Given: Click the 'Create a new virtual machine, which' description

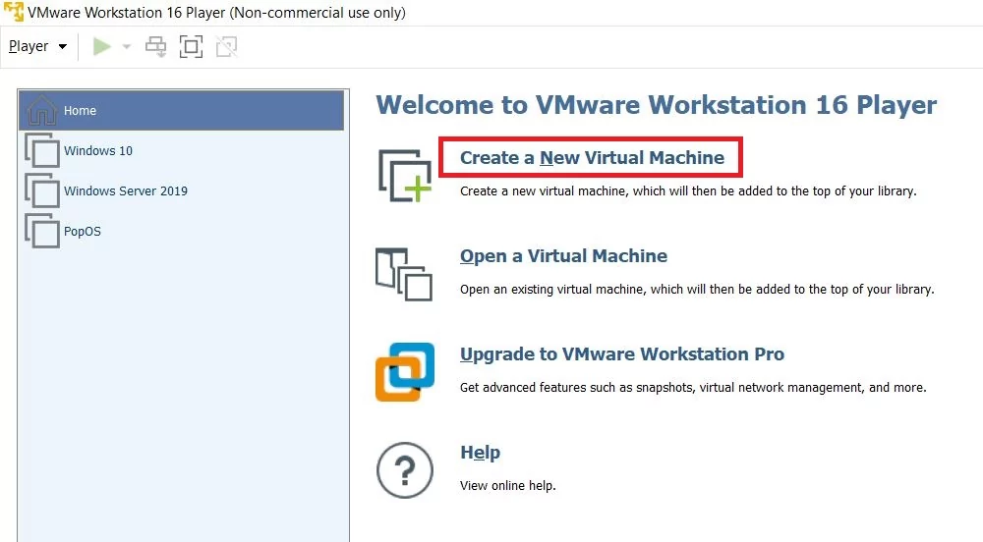Looking at the screenshot, I should pyautogui.click(x=688, y=190).
